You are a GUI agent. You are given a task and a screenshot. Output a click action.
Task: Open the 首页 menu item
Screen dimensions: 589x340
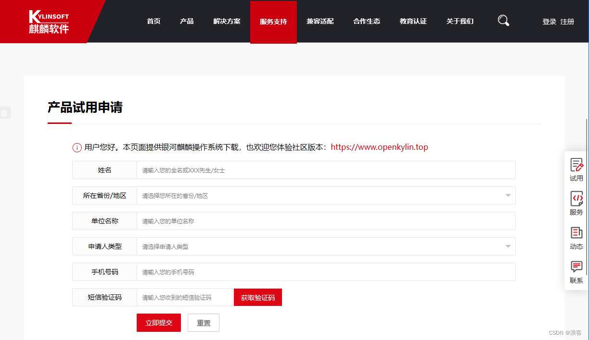[x=154, y=21]
